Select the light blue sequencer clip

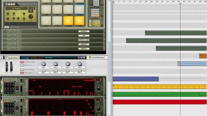(x=192, y=64)
